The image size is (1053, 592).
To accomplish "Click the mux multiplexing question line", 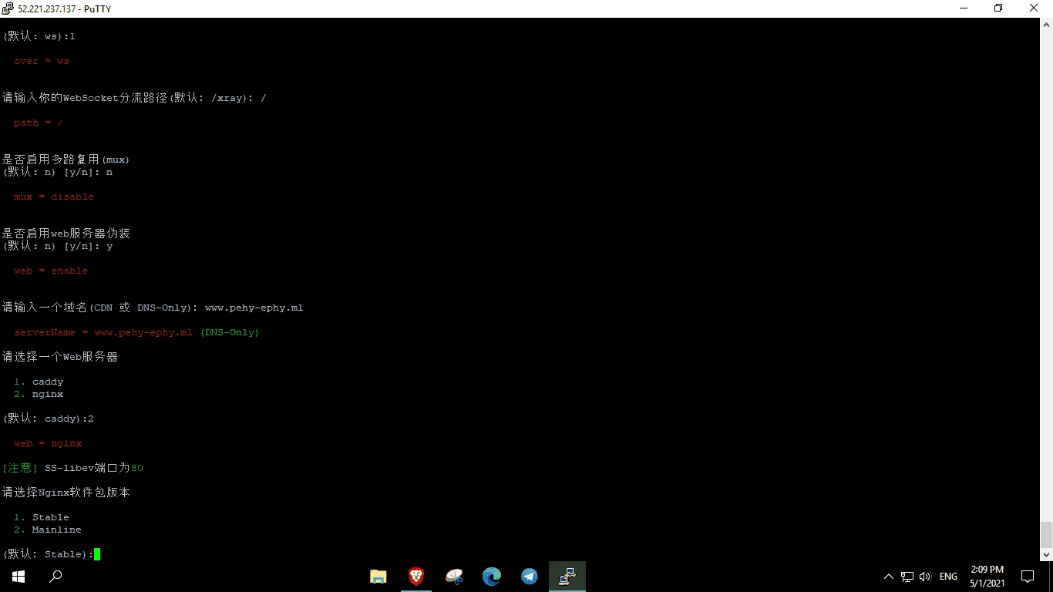I will pos(66,160).
